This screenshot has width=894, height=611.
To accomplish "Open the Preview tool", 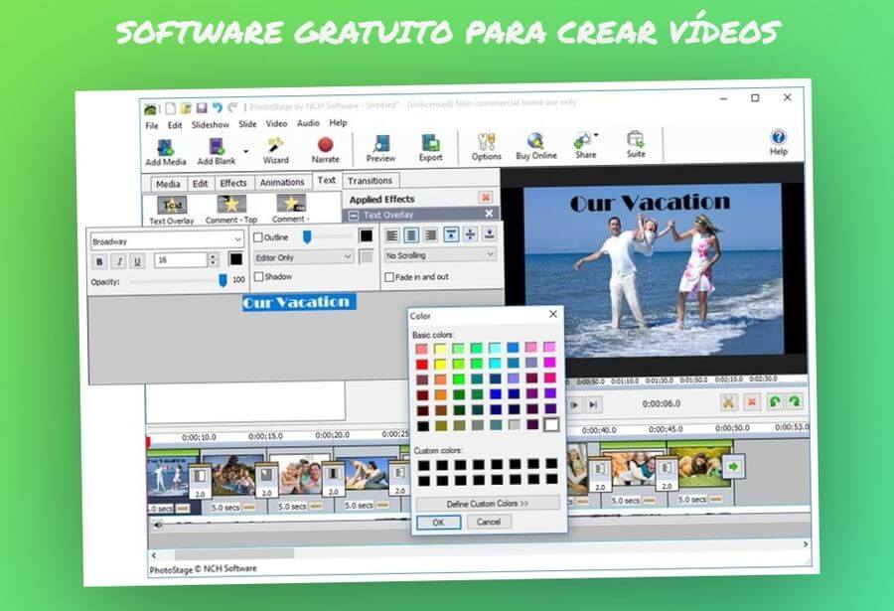I will coord(380,148).
